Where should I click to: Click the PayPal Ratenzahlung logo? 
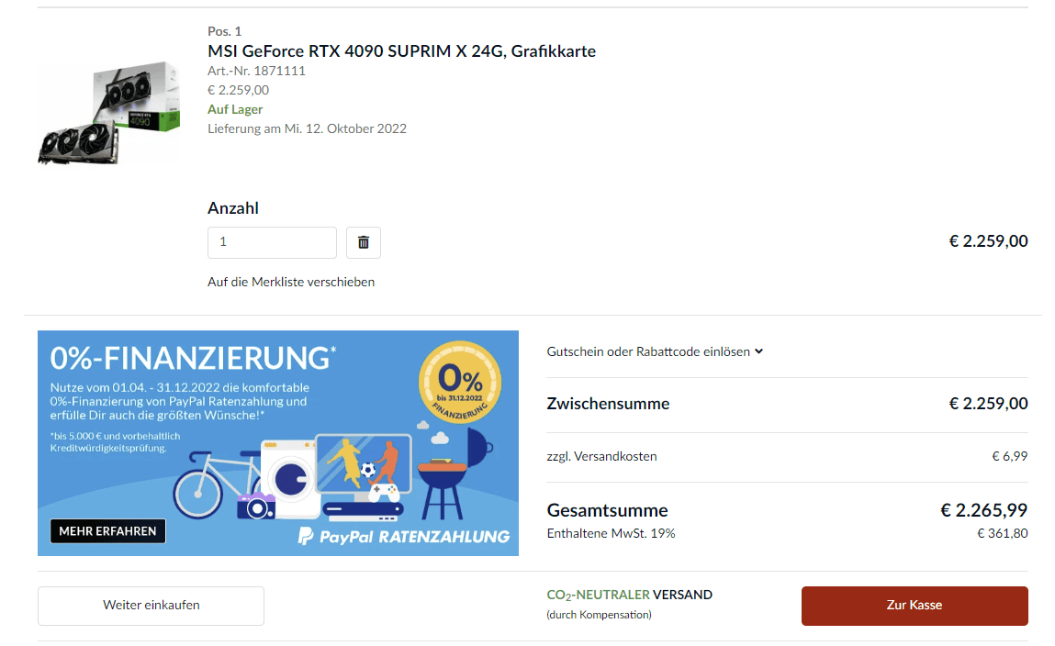click(x=404, y=537)
